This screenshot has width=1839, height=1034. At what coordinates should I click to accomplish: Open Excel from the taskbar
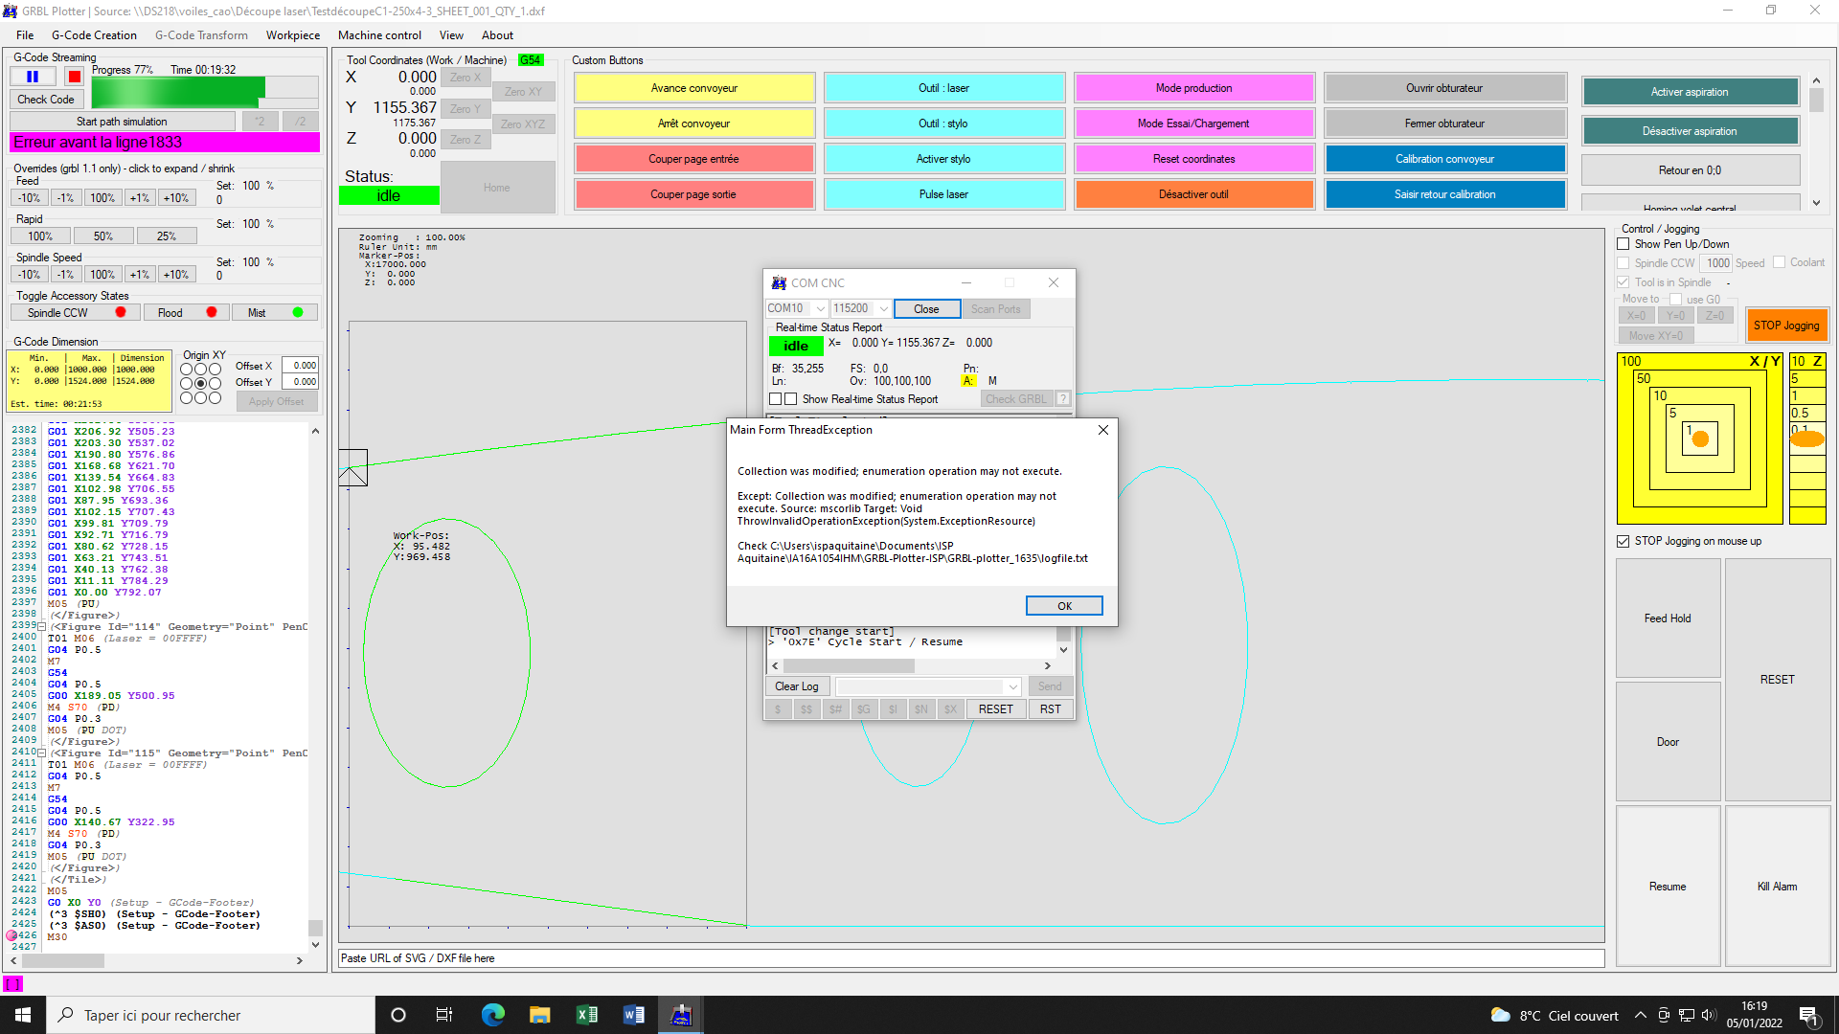tap(586, 1015)
